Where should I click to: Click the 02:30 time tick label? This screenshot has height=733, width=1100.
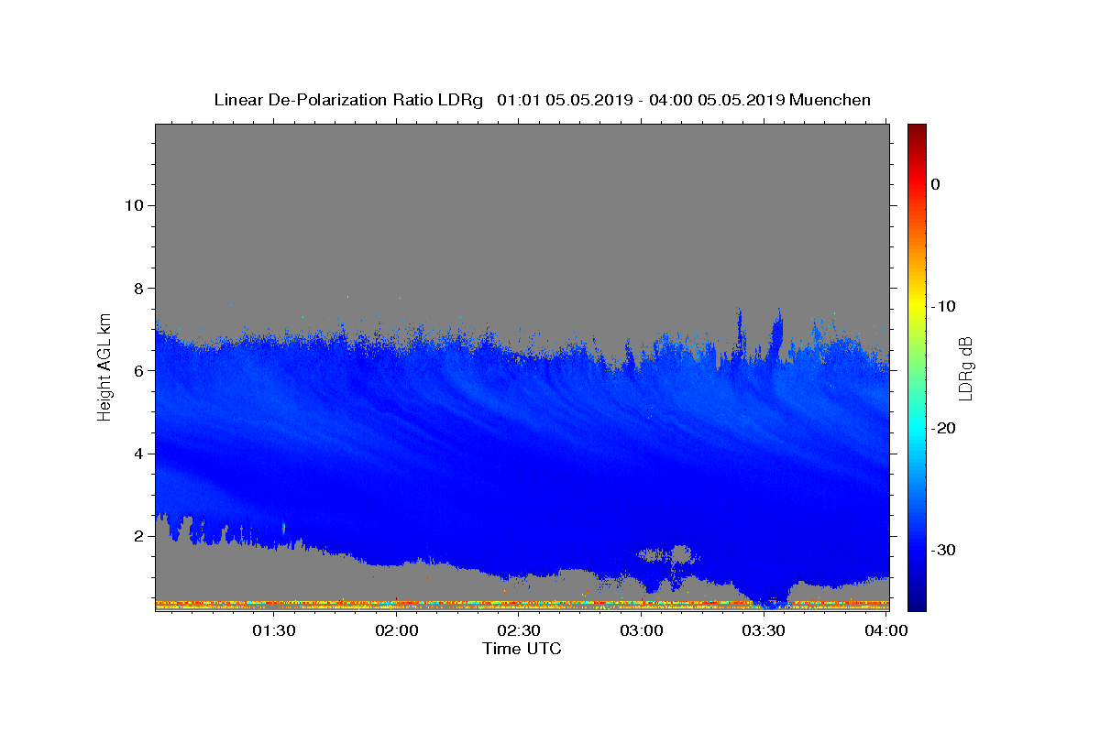[x=518, y=631]
